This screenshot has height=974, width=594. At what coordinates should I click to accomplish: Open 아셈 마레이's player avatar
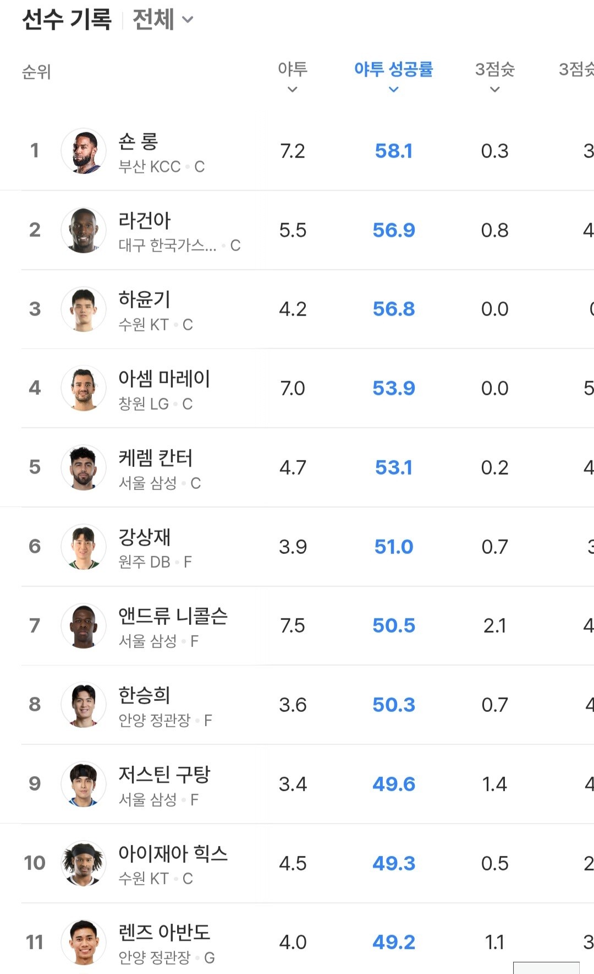pos(84,389)
